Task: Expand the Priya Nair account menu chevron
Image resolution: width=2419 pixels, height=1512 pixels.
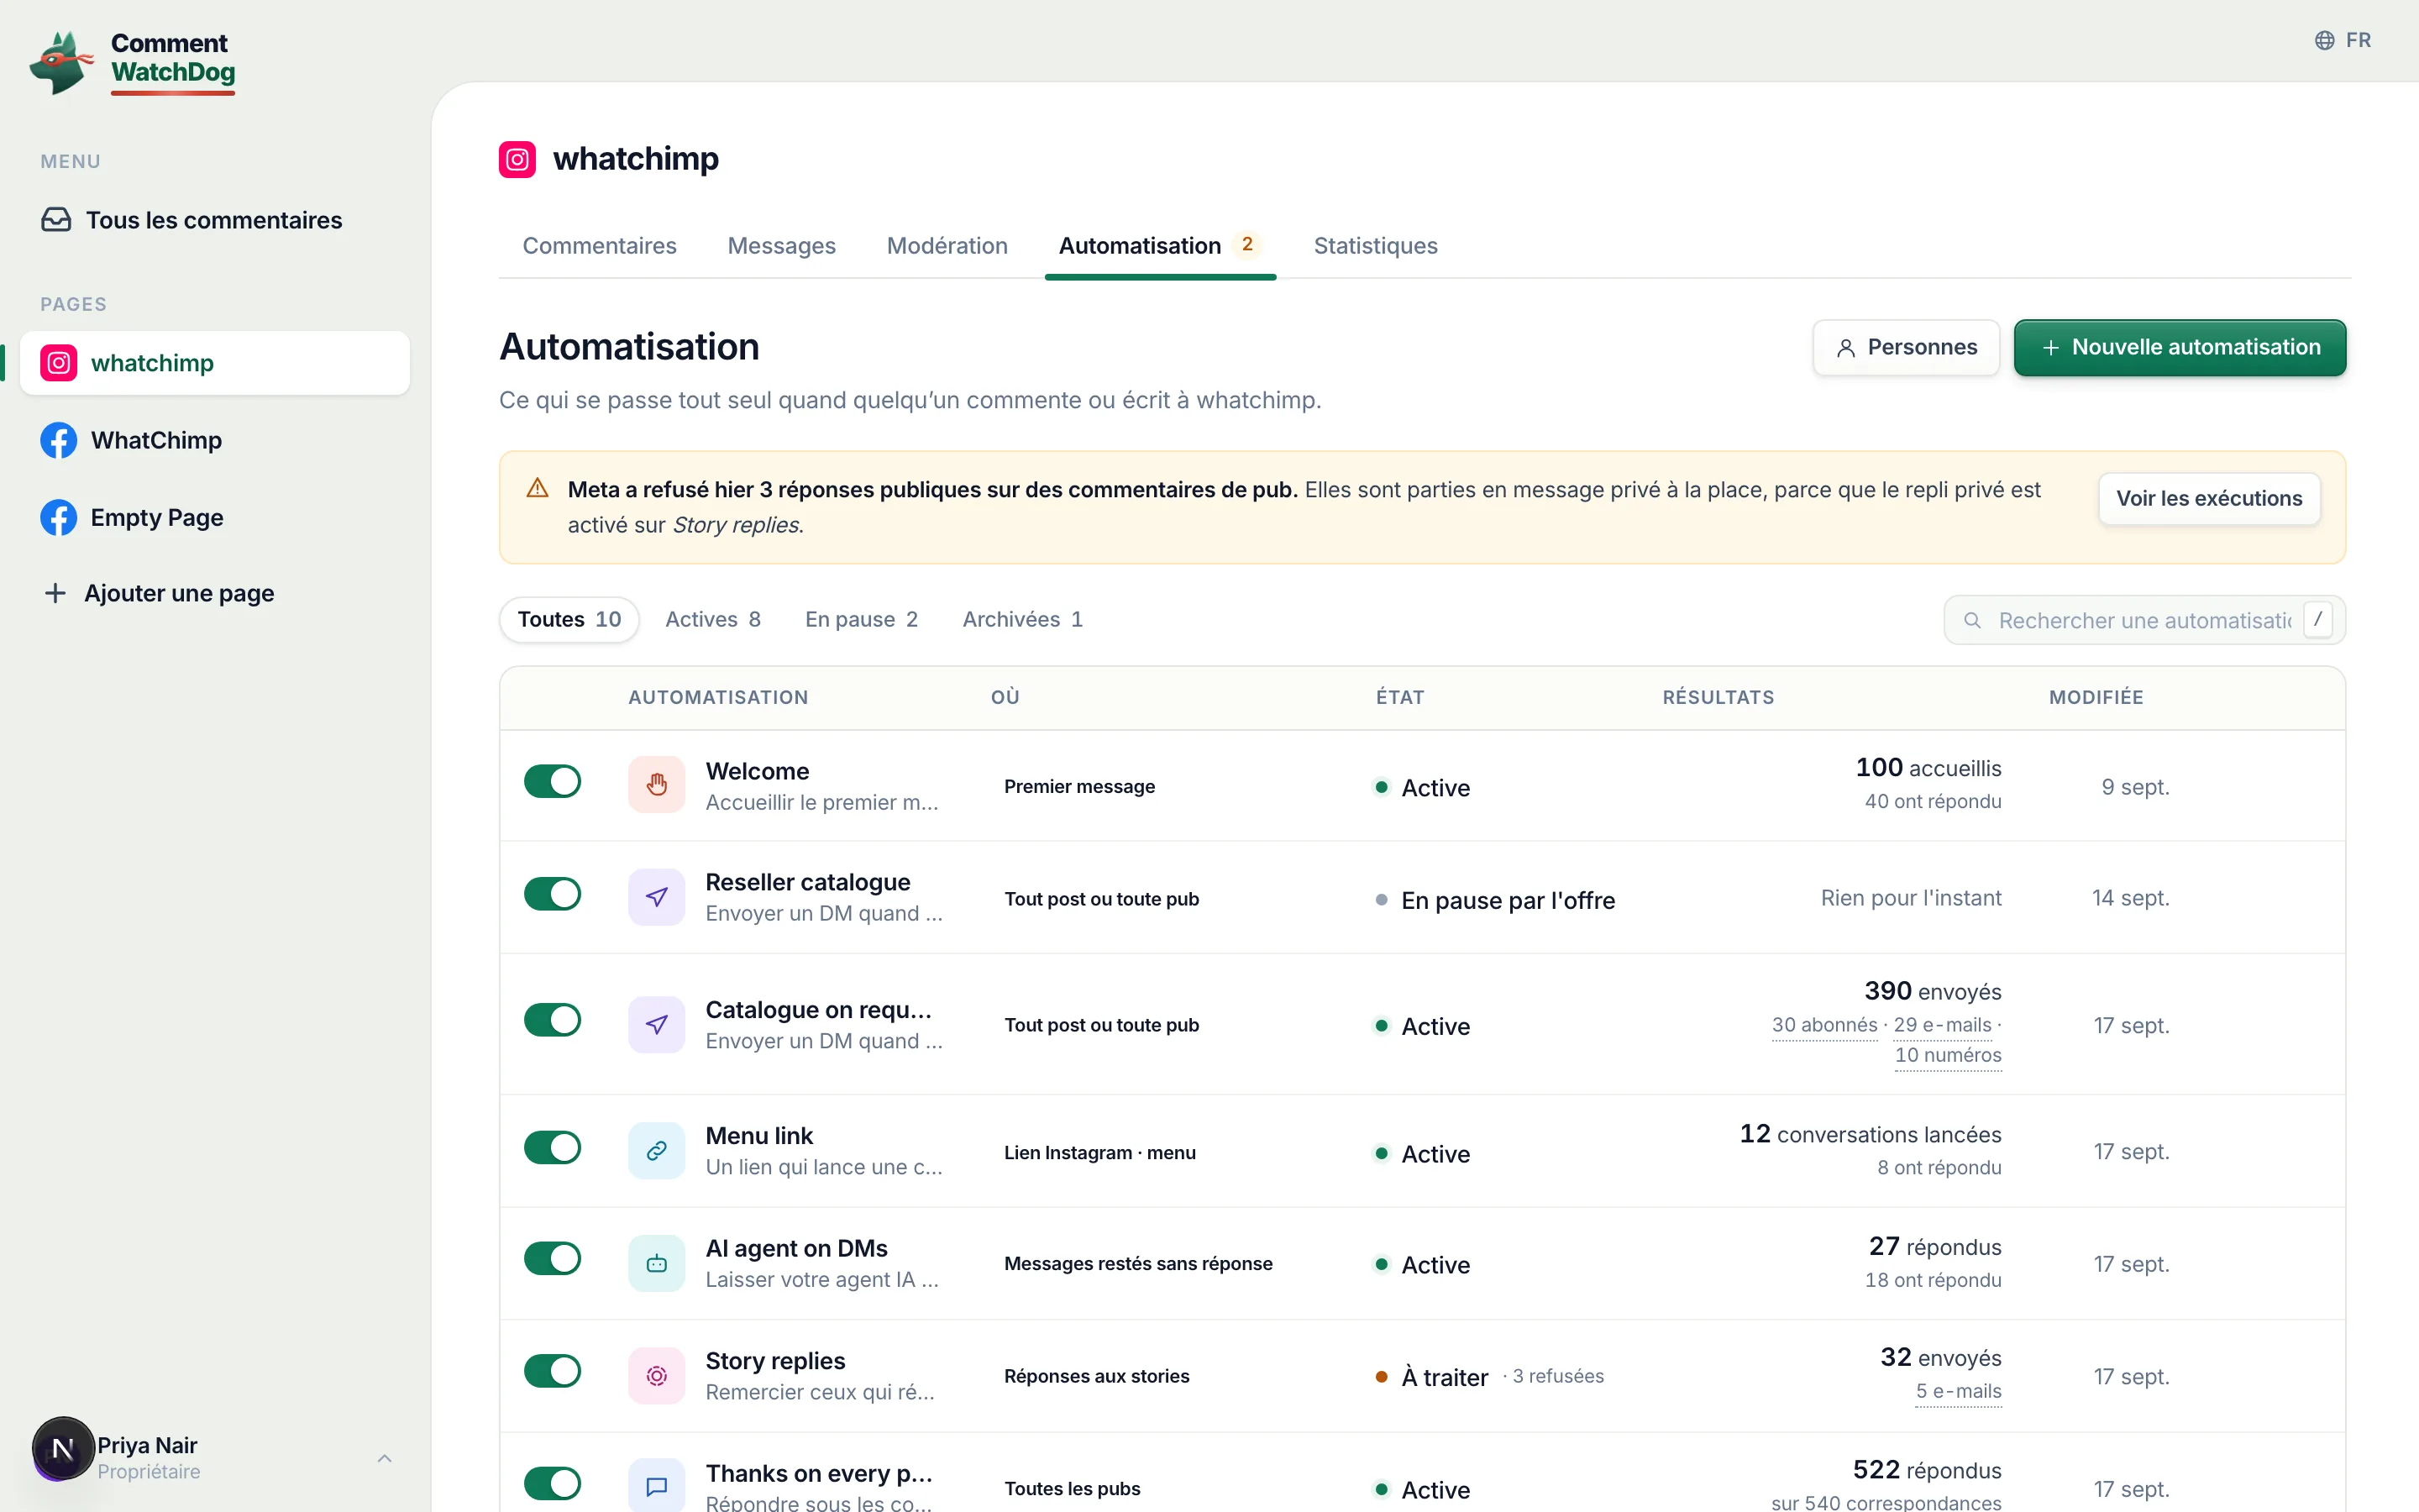Action: tap(385, 1458)
